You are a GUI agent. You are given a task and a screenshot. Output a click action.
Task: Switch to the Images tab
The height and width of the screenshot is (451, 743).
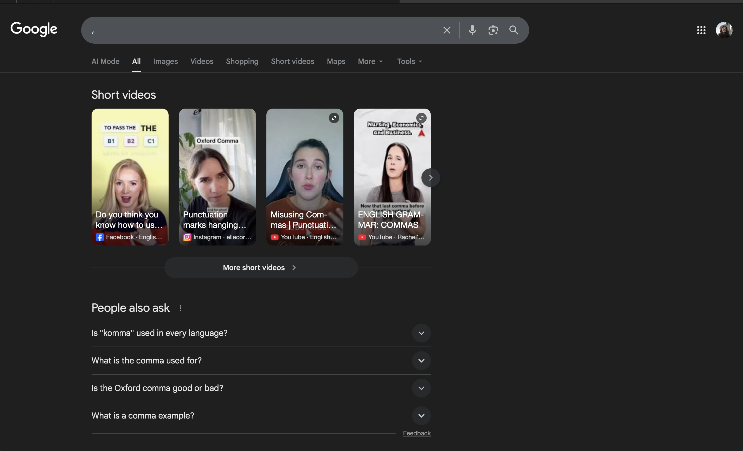coord(165,61)
